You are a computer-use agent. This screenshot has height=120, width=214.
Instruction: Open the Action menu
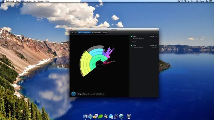[29, 1]
